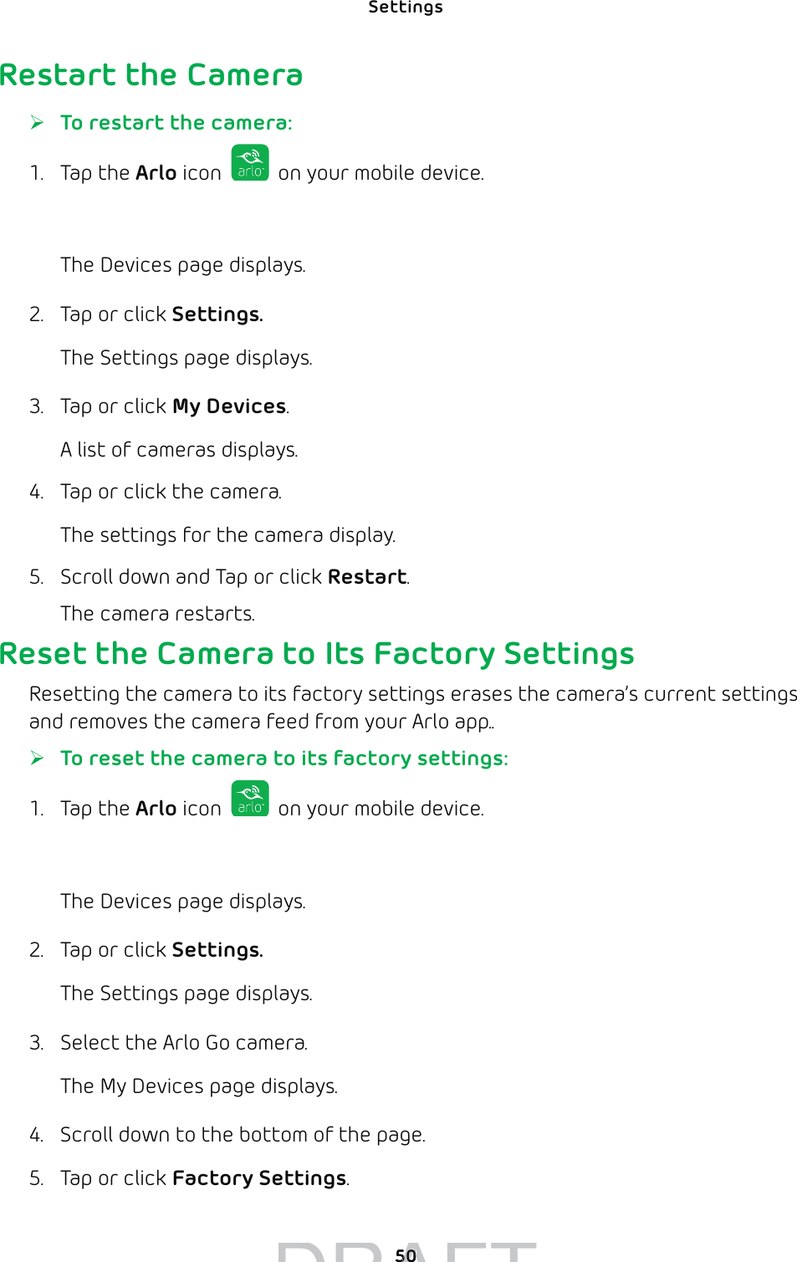This screenshot has width=797, height=1262.
Task: Click the green "To restart the camera:" subheading
Action: tap(176, 123)
